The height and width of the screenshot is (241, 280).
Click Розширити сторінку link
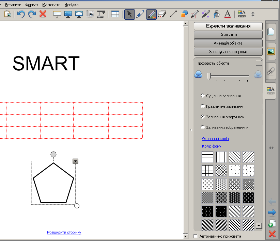tap(64, 232)
